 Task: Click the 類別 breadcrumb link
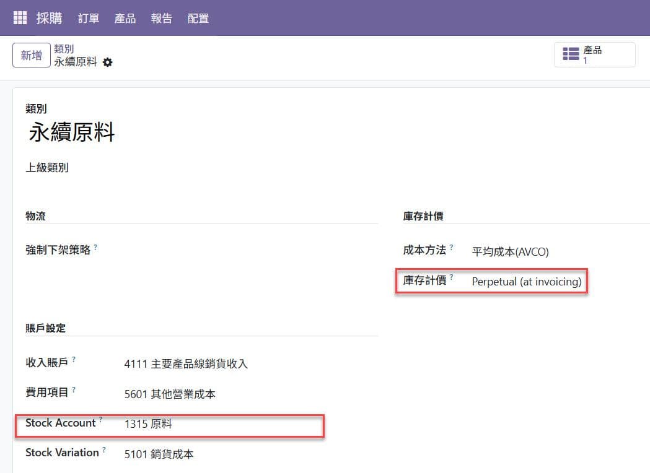pos(64,49)
